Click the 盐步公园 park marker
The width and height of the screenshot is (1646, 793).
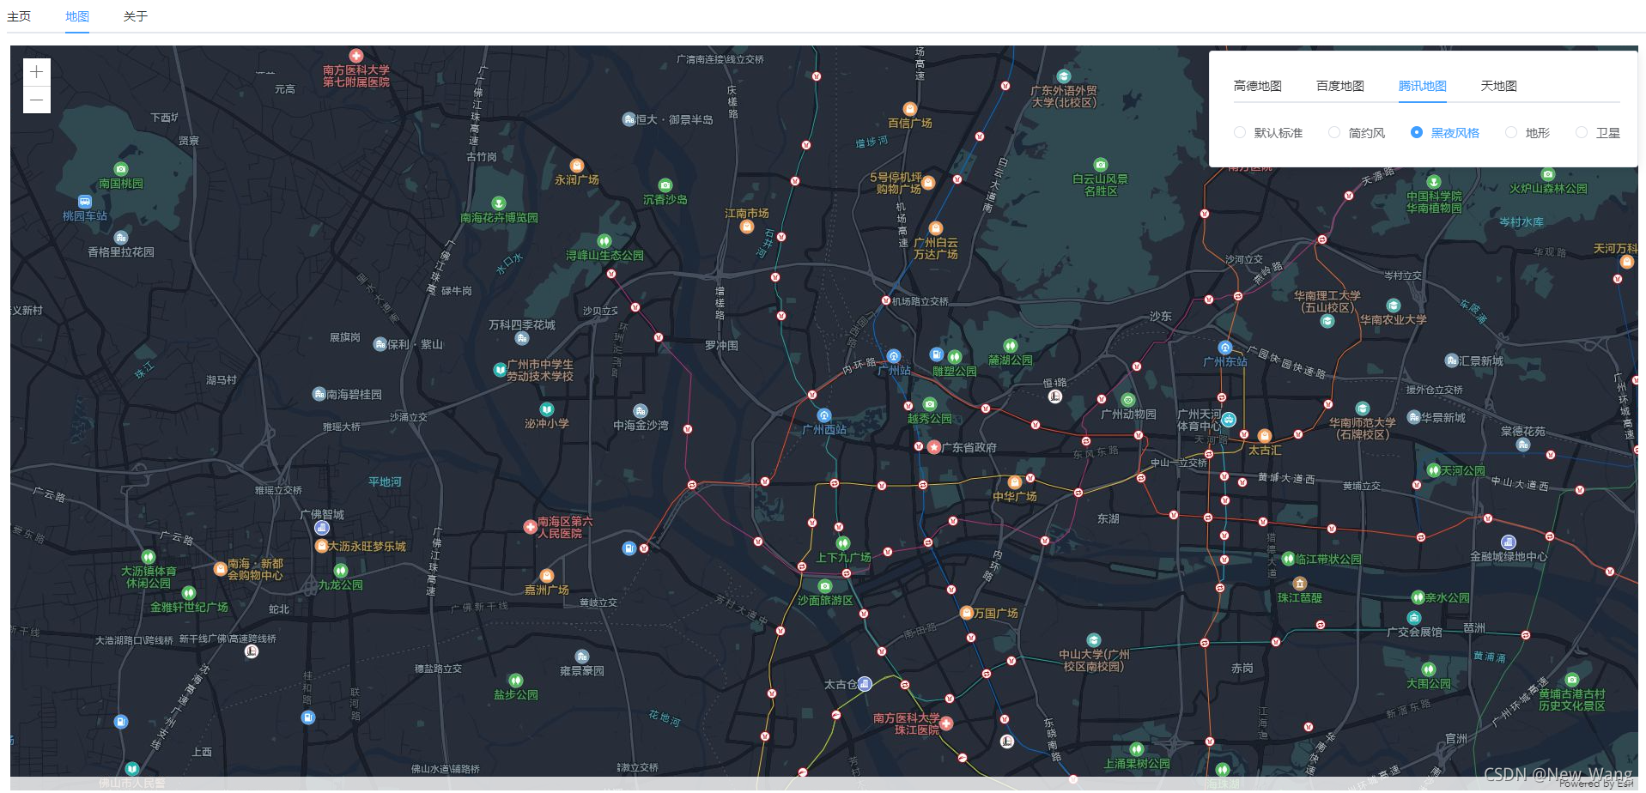click(516, 681)
